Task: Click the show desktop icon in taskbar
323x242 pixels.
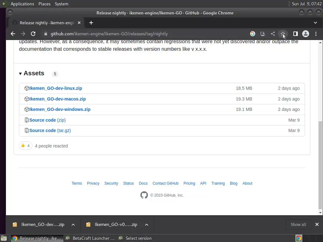Action: tap(4, 238)
